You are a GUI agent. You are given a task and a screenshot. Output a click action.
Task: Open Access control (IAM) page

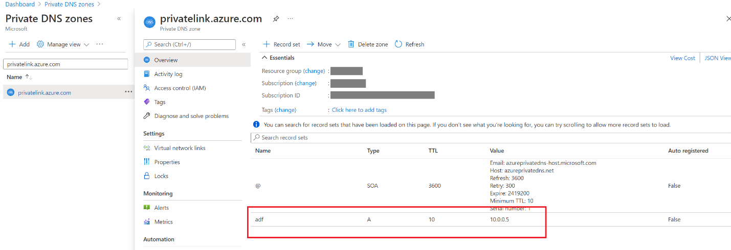pyautogui.click(x=180, y=88)
